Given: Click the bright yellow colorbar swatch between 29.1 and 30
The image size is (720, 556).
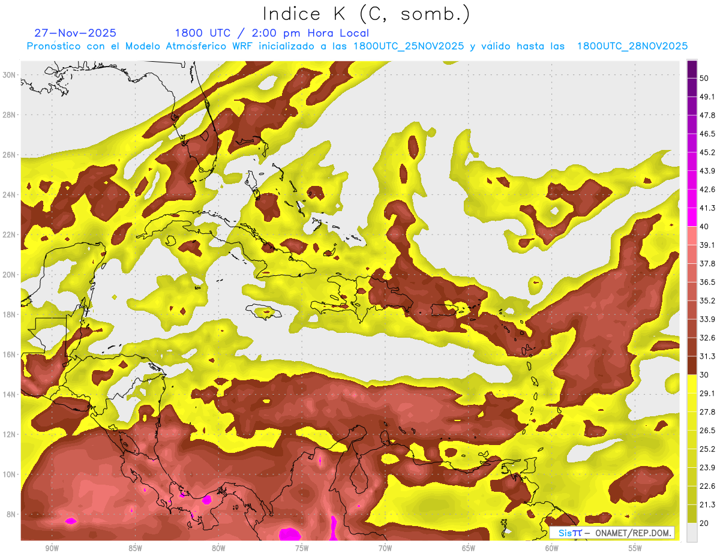Looking at the screenshot, I should (x=692, y=384).
